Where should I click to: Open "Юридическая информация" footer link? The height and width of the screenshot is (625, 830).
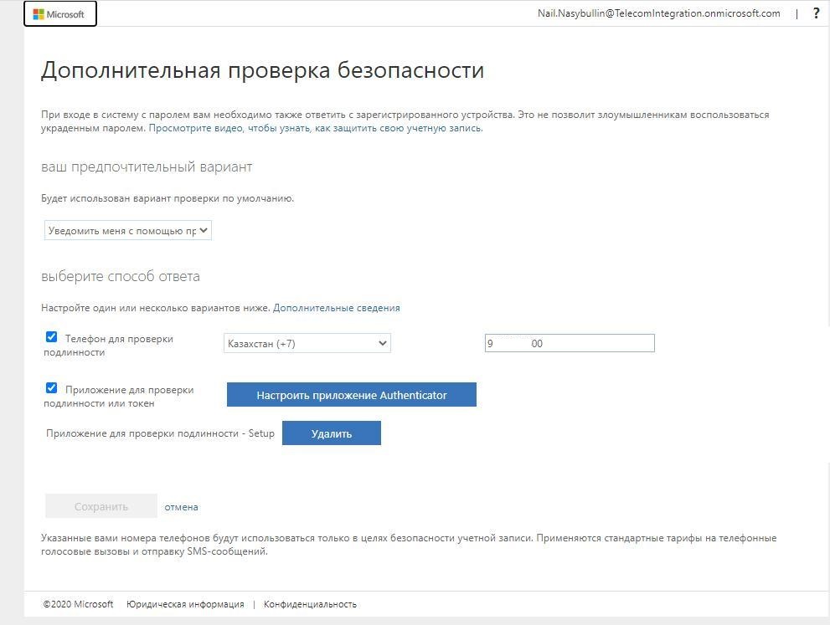point(185,604)
